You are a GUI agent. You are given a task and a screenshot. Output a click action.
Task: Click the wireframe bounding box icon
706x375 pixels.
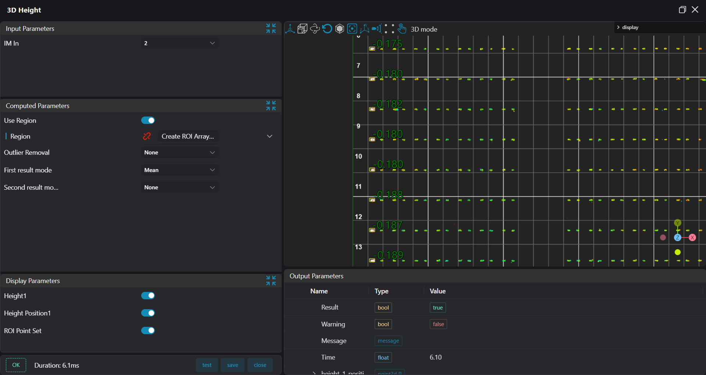pos(302,29)
